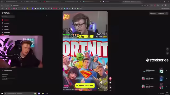The image size is (170, 95).
Task: Open the middle notification's blue thumbnail
Action: click(x=161, y=78)
